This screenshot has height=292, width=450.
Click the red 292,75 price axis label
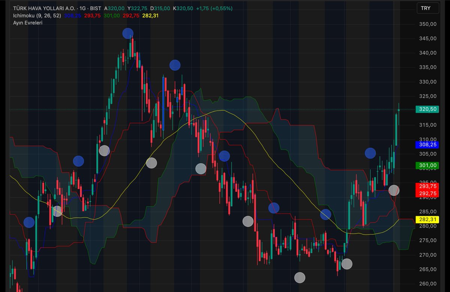click(x=428, y=193)
